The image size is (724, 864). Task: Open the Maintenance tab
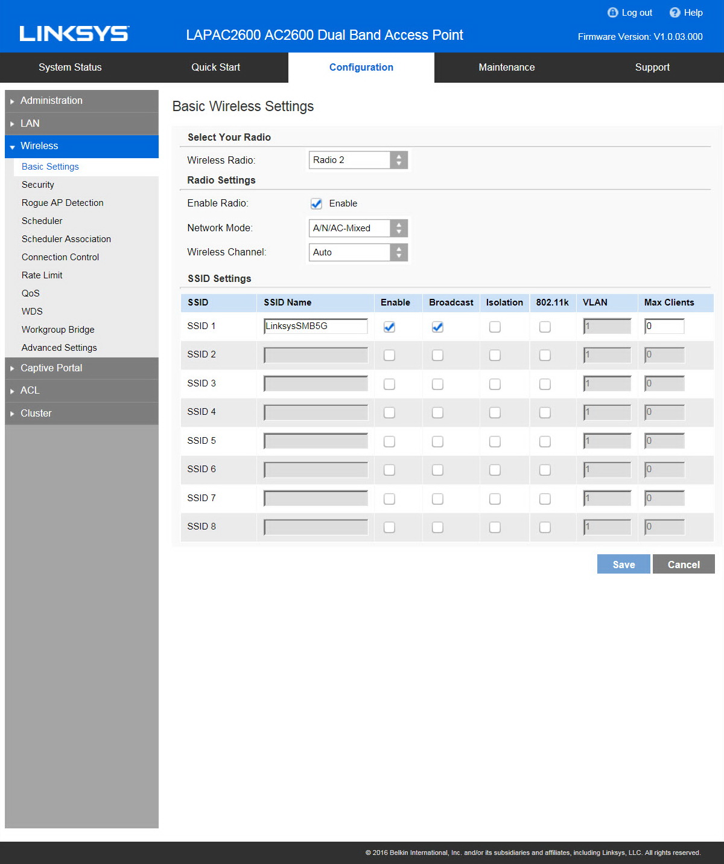pyautogui.click(x=507, y=68)
